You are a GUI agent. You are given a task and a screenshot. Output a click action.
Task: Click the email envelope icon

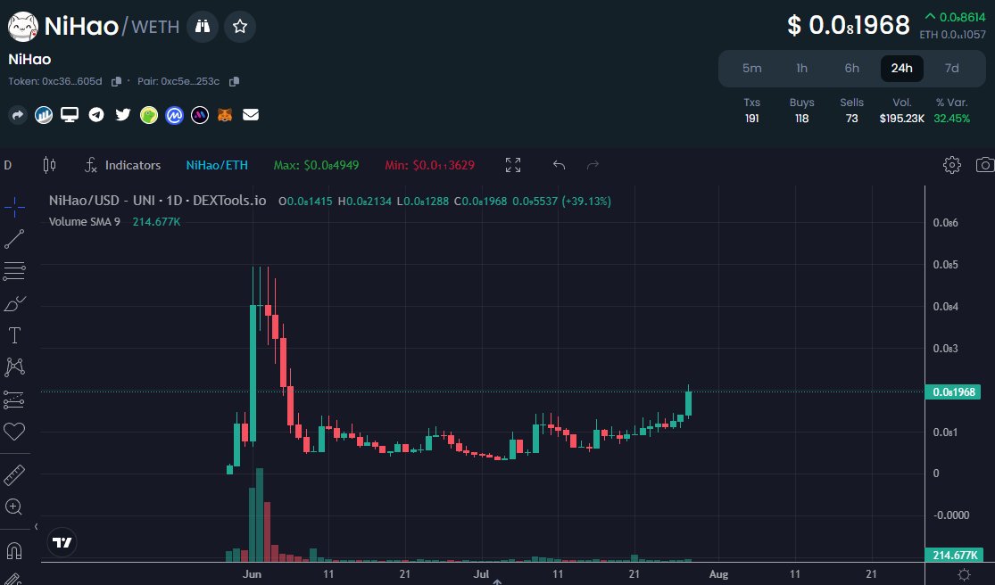coord(251,115)
